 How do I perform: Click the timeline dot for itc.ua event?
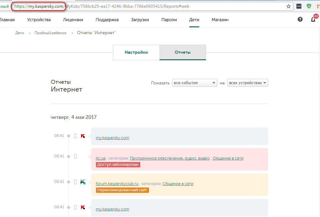[x=69, y=156]
